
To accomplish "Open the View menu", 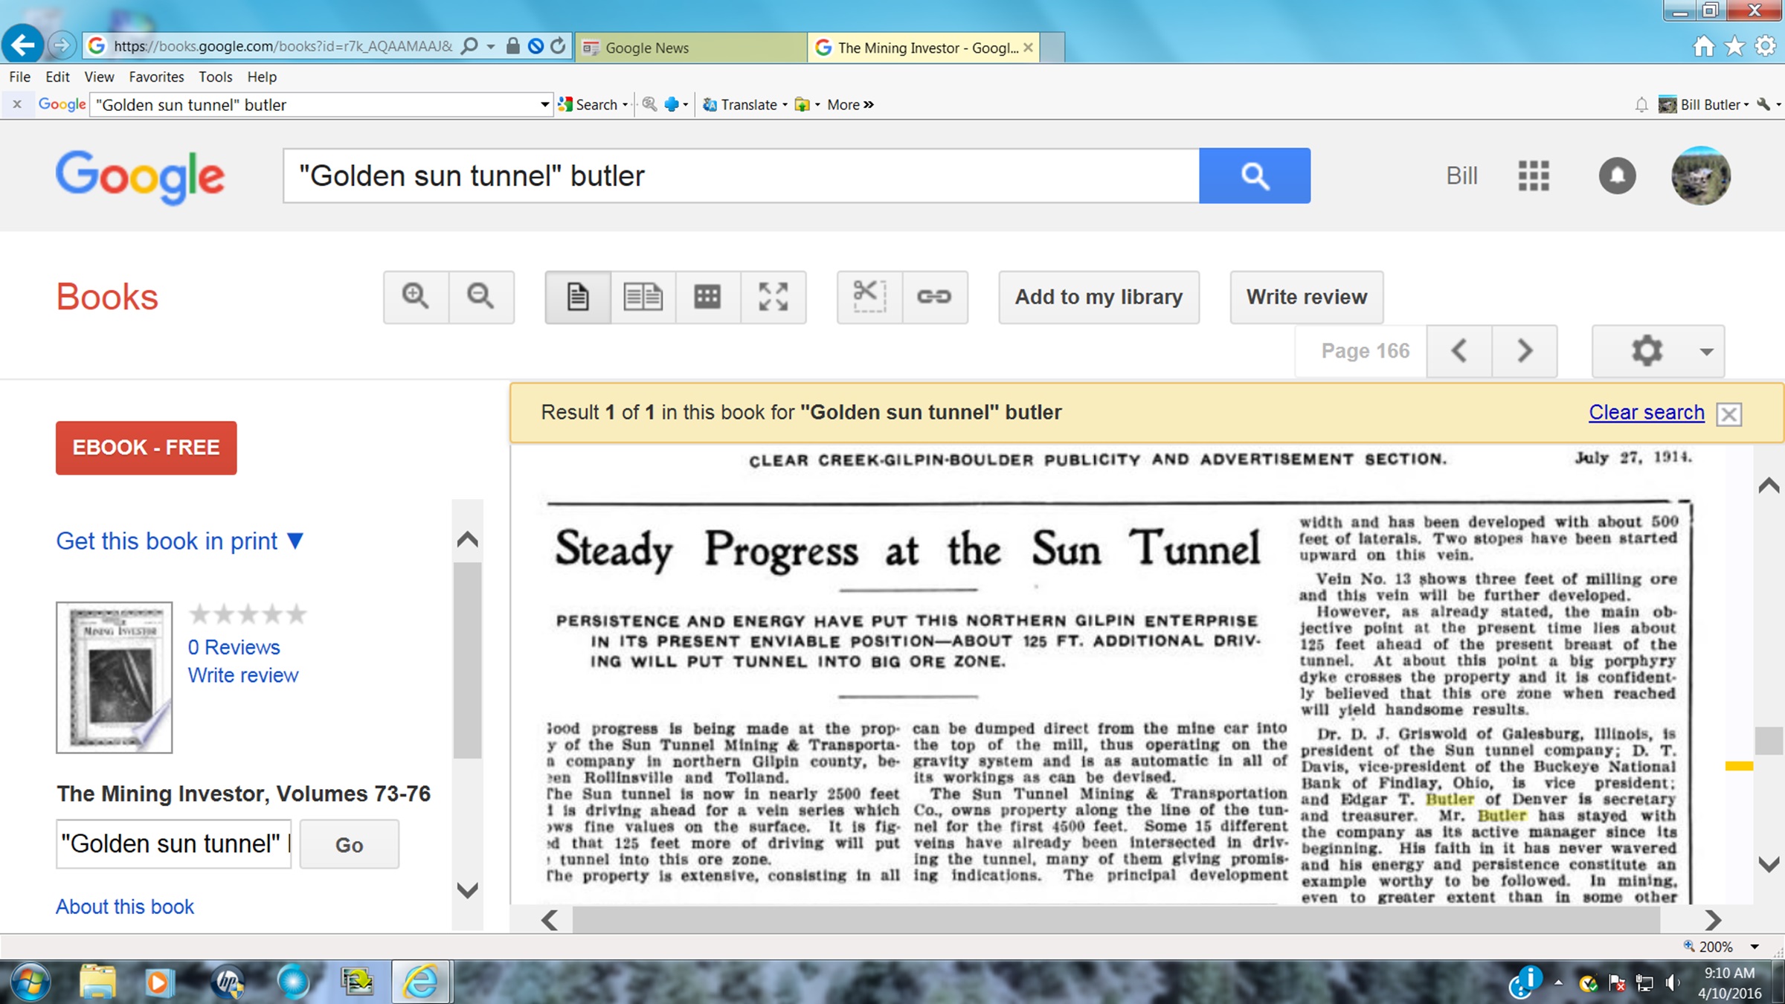I will coord(99,77).
